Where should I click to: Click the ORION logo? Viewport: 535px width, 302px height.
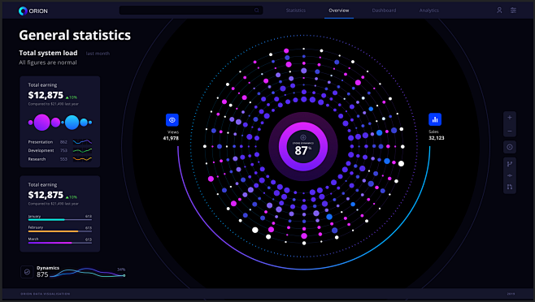click(33, 11)
